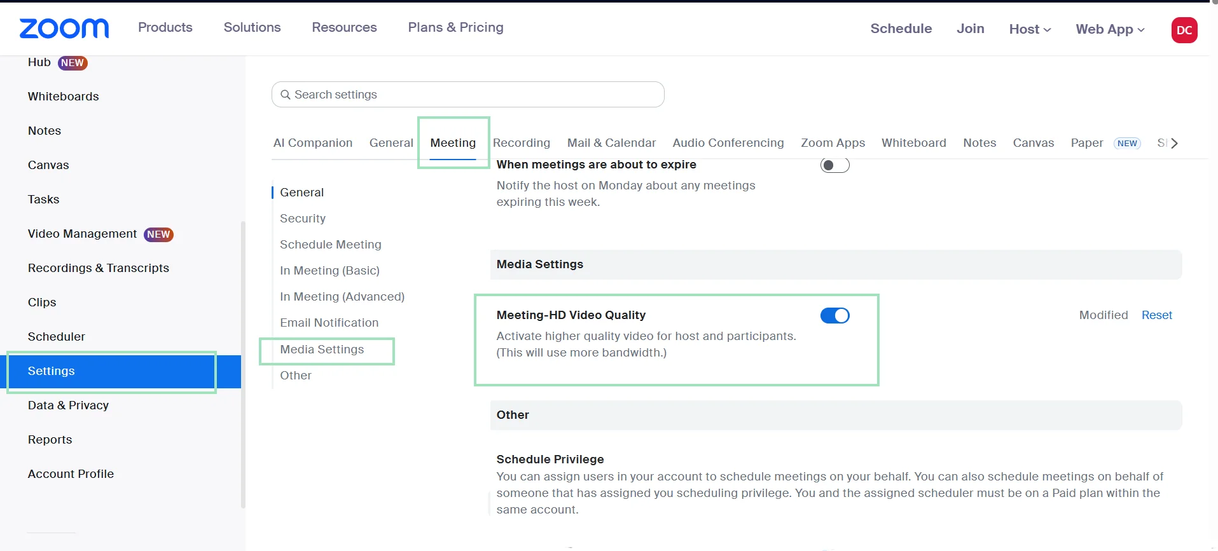Image resolution: width=1218 pixels, height=551 pixels.
Task: Open the DC profile avatar
Action: click(1184, 30)
